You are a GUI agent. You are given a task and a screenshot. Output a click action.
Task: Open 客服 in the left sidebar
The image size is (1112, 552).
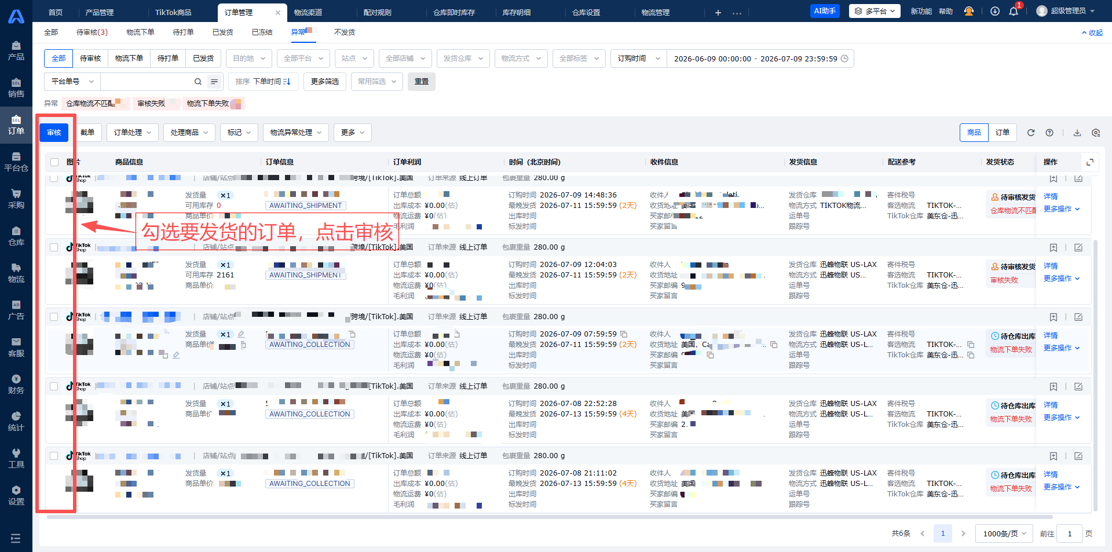click(x=16, y=348)
